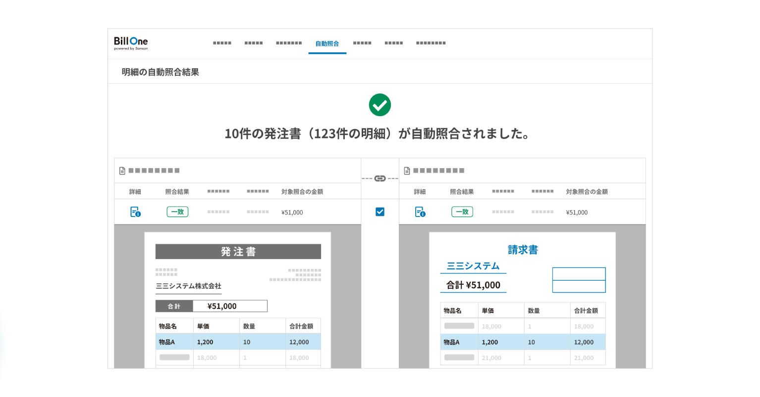Click the 合計金額 header in invoice table

(586, 311)
